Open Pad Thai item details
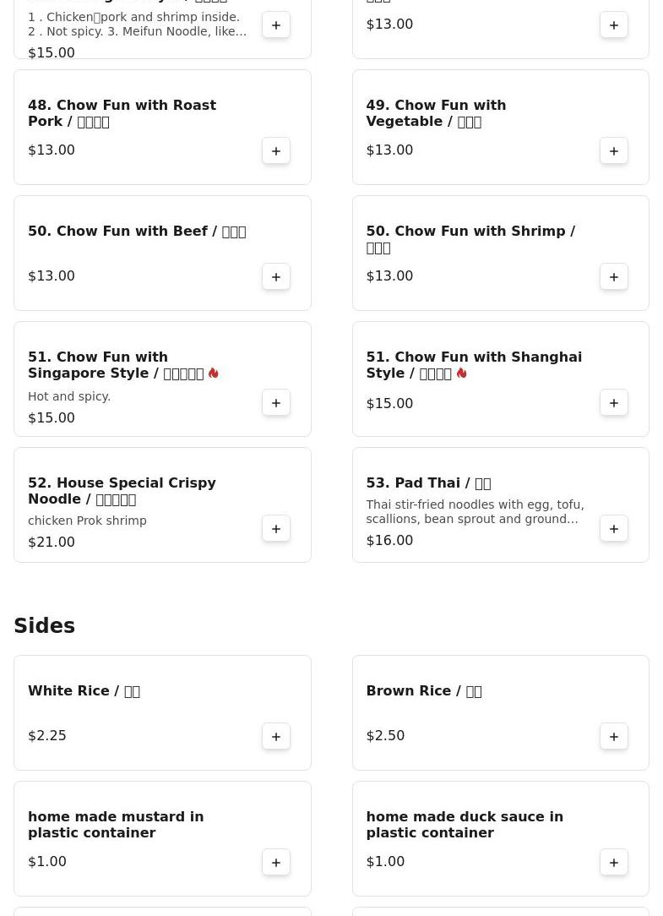Viewport: 663px width, 916px height. (427, 483)
